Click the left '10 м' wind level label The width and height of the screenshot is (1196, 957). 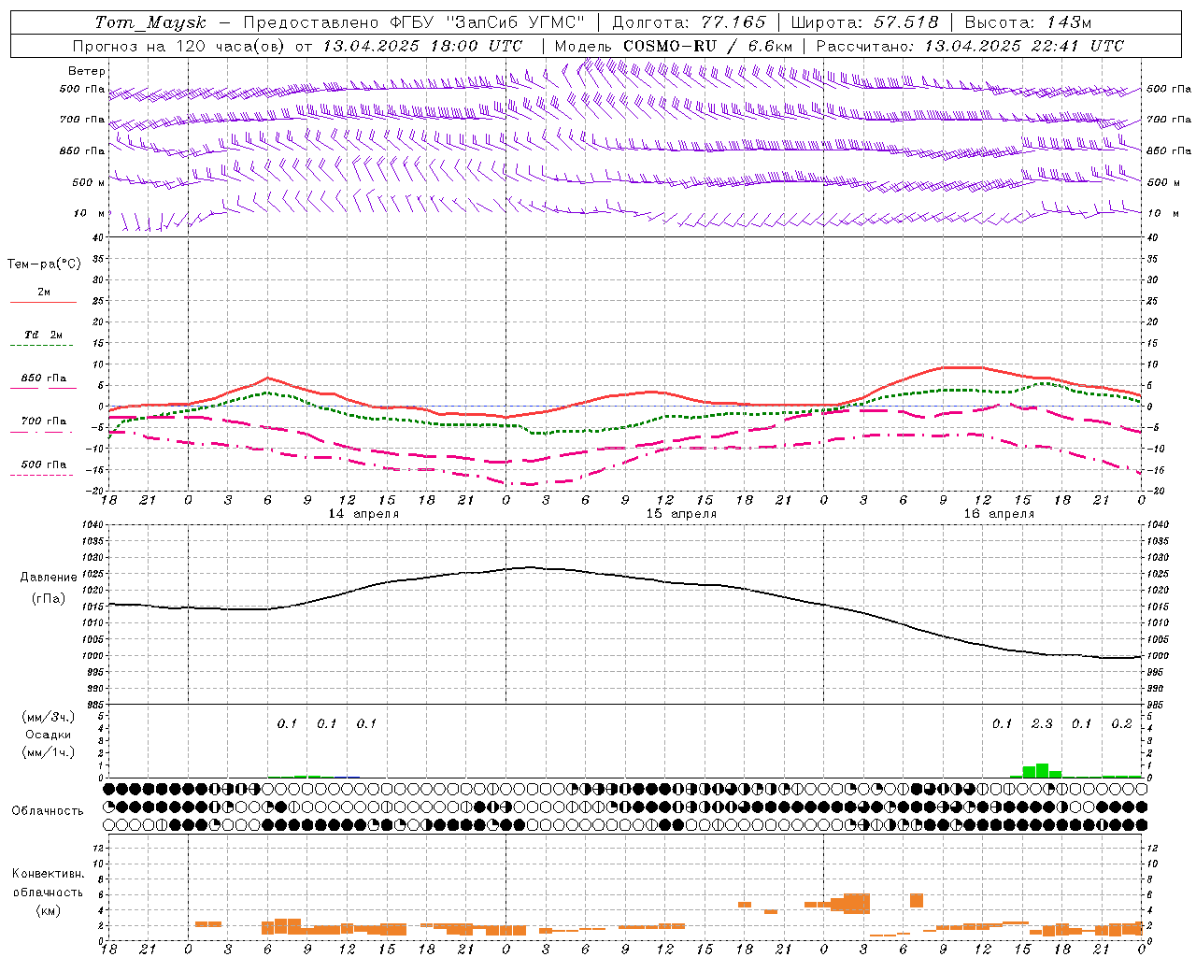tap(89, 213)
